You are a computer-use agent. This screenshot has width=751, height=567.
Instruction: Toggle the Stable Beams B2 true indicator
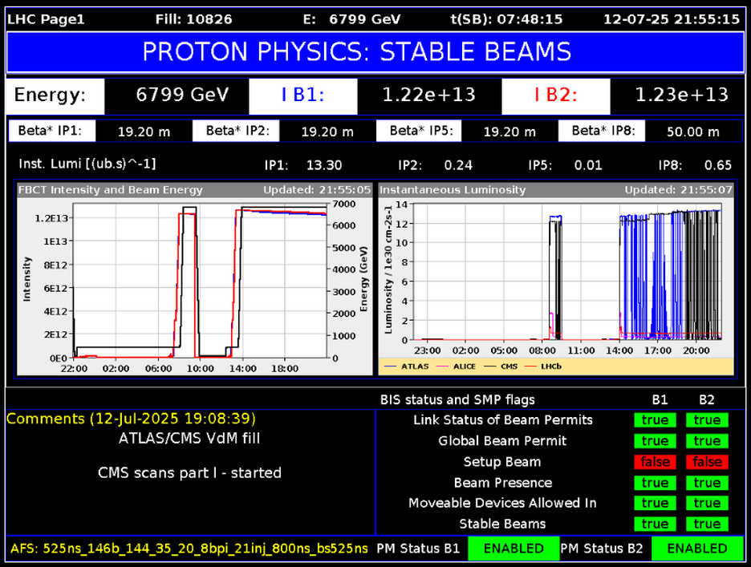[x=707, y=524]
